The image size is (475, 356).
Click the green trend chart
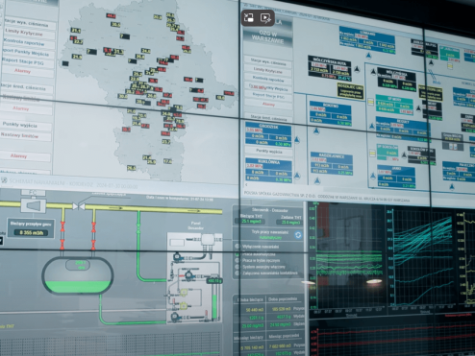tap(349, 263)
